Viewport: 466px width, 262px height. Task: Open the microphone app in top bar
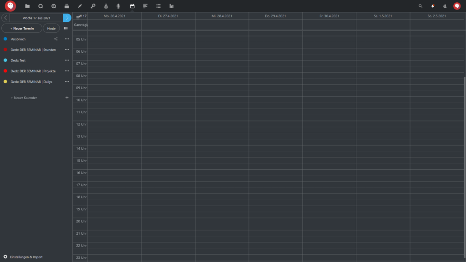(x=119, y=6)
